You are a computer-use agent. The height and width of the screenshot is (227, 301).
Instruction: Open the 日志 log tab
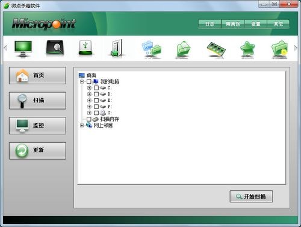pos(209,24)
